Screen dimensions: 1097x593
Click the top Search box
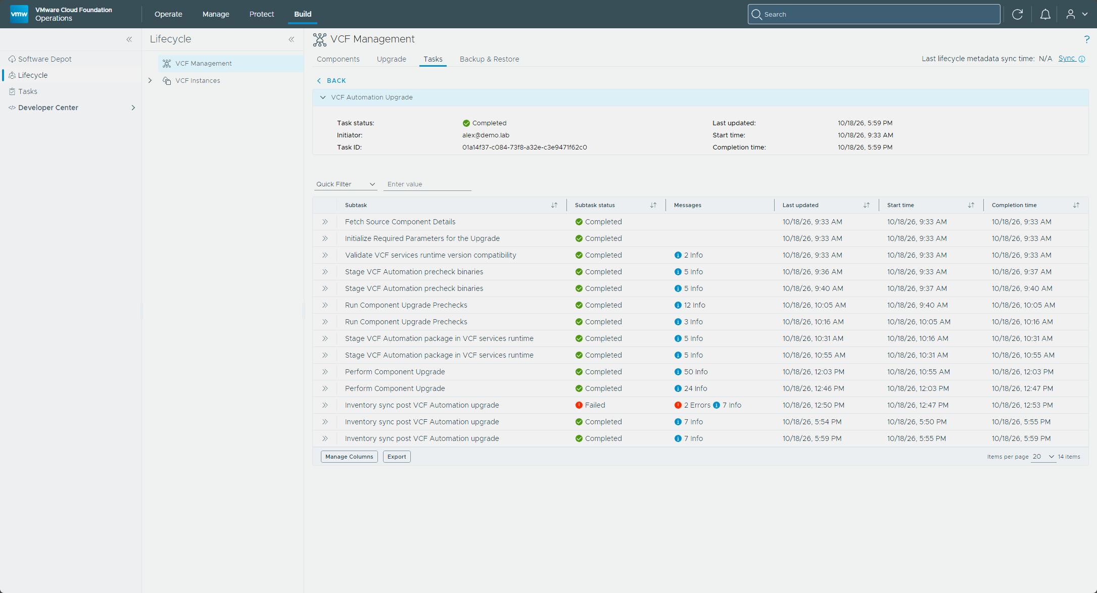tap(874, 14)
